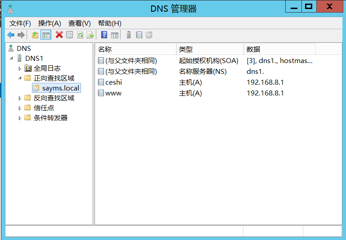
Task: Click the 'dns1.' data cell
Action: click(255, 71)
